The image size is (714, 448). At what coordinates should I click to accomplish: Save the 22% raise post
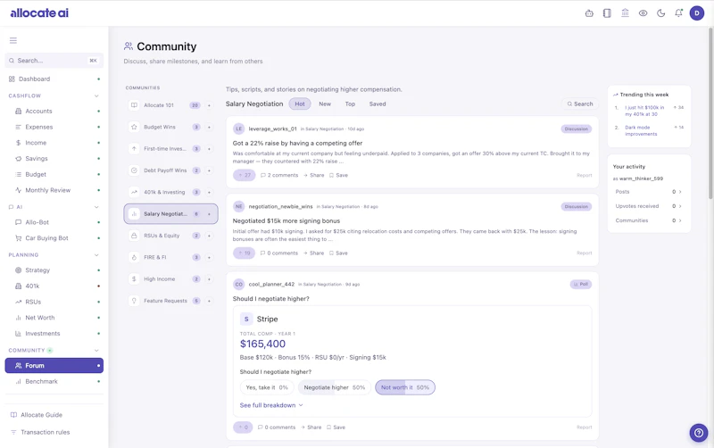coord(338,175)
